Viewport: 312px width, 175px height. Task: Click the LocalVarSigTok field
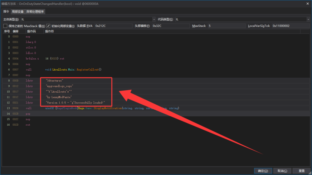tap(291, 26)
